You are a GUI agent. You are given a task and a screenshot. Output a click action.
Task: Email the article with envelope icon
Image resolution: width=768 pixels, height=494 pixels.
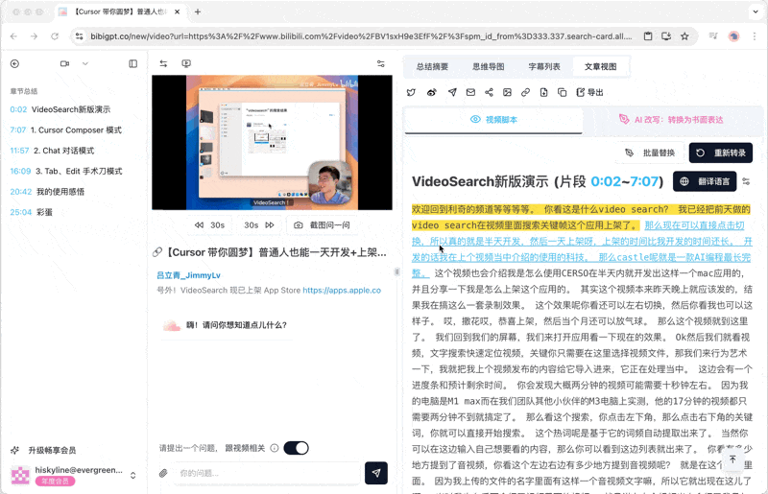tap(470, 92)
